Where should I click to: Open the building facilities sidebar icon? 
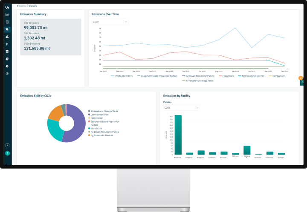(x=7, y=22)
